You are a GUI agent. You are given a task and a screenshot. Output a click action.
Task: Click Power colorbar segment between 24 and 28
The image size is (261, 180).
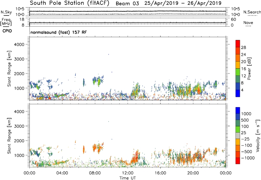(x=238, y=51)
